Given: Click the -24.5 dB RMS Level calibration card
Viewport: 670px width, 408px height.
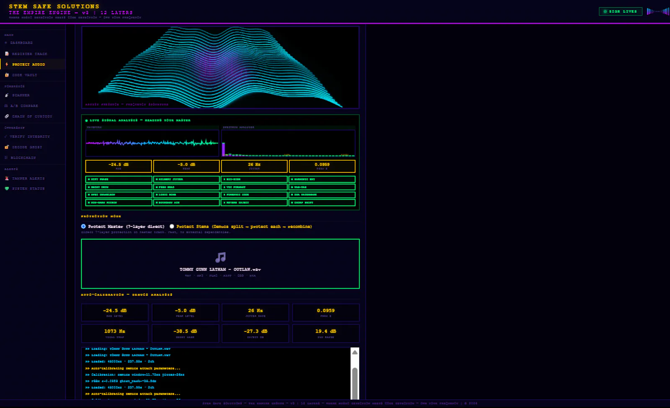Looking at the screenshot, I should [x=115, y=313].
